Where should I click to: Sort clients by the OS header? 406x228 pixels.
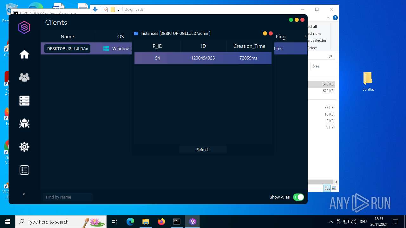[121, 37]
